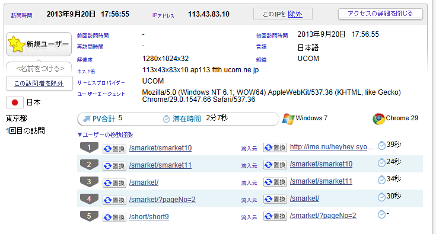
Task: Click the PV合計 arrow icon
Action: click(x=87, y=119)
